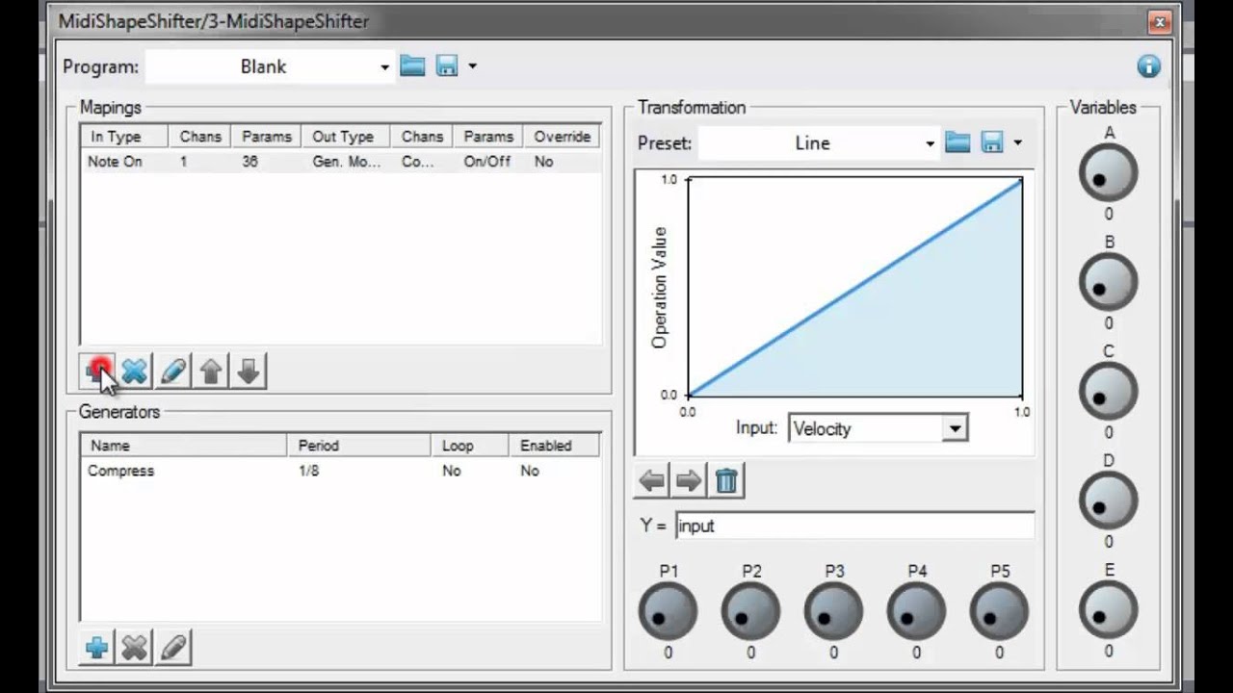Image resolution: width=1233 pixels, height=693 pixels.
Task: Move mapping up with the up arrow
Action: tap(211, 371)
